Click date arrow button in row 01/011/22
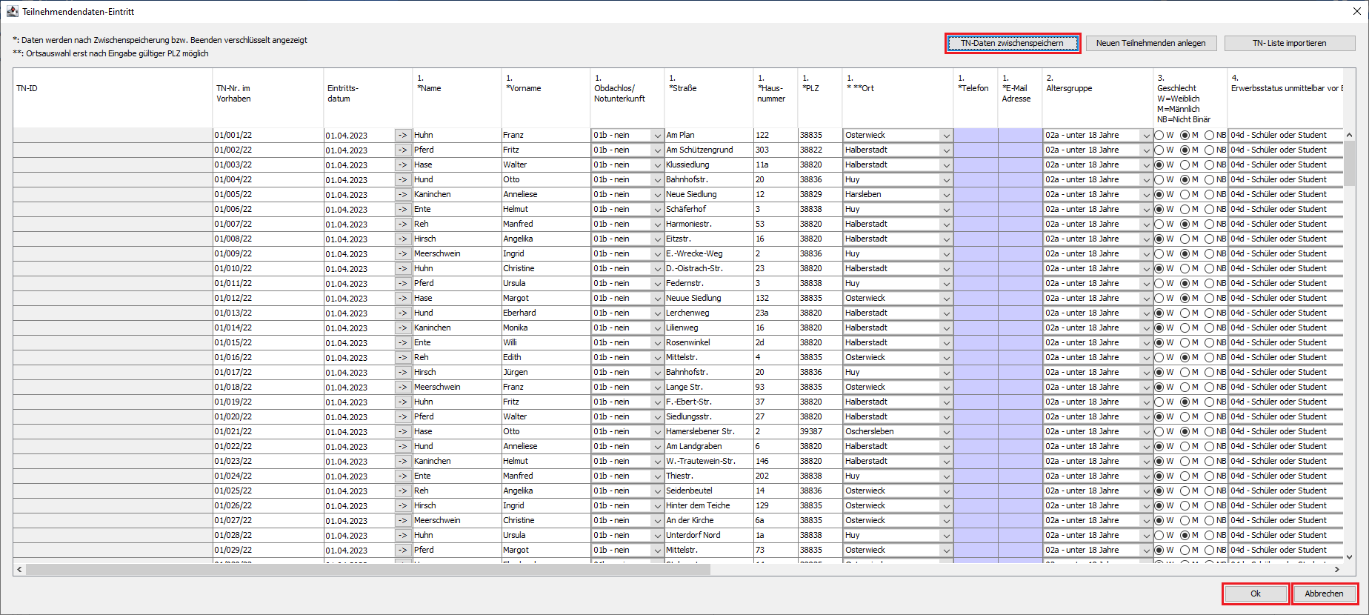Screen dimensions: 1369x615 click(x=402, y=283)
